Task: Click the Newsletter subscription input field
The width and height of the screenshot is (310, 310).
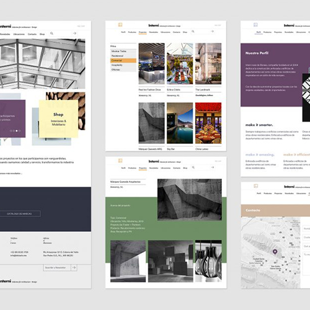Action: tap(57, 268)
